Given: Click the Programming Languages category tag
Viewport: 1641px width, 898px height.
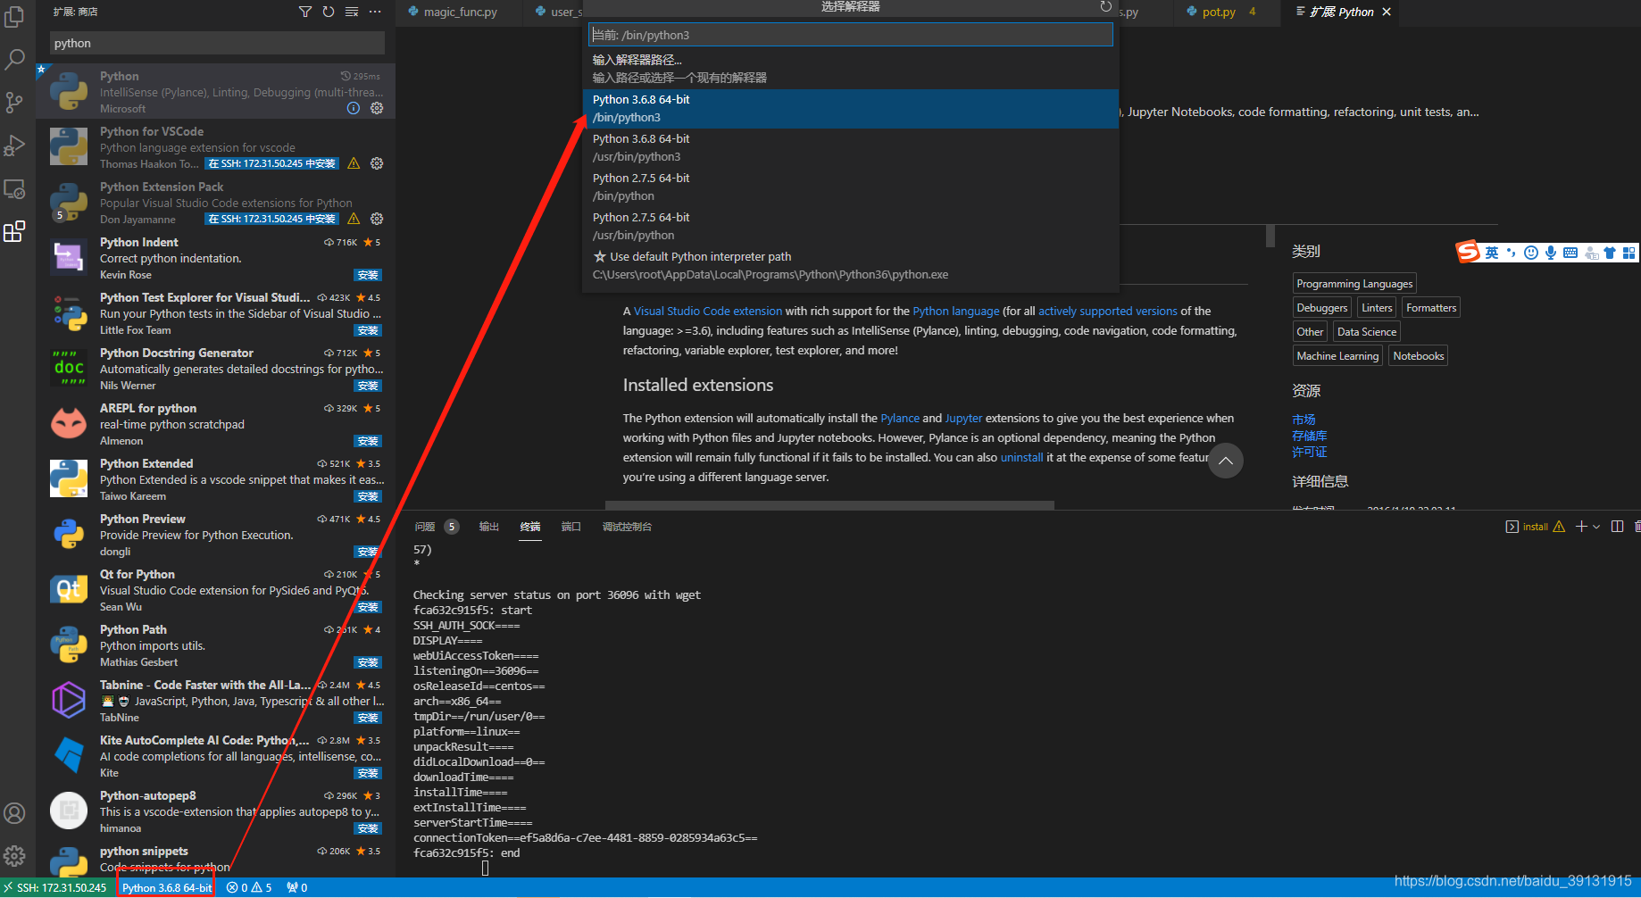Looking at the screenshot, I should pos(1354,283).
